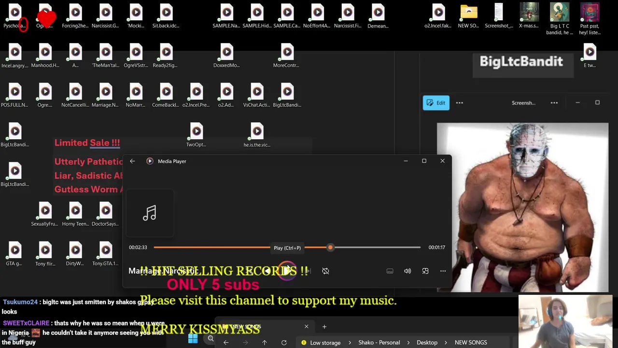Select the GTA g... audio file
Screen dimensions: 618x348
14,254
